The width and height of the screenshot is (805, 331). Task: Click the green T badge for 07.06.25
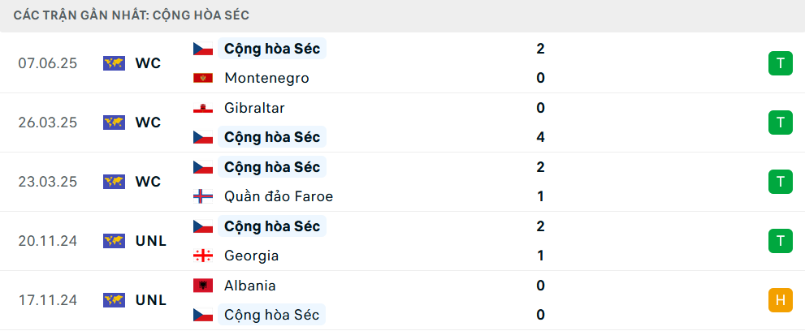[781, 63]
